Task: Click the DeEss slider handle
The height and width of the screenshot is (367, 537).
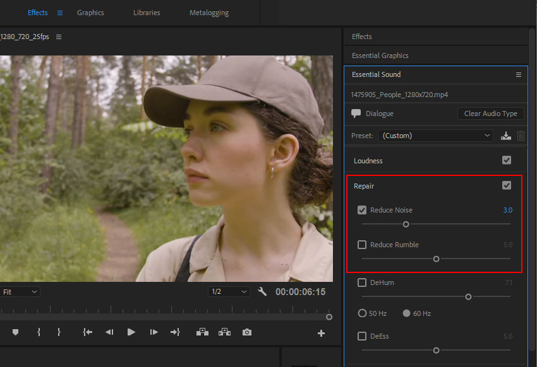Action: click(436, 351)
